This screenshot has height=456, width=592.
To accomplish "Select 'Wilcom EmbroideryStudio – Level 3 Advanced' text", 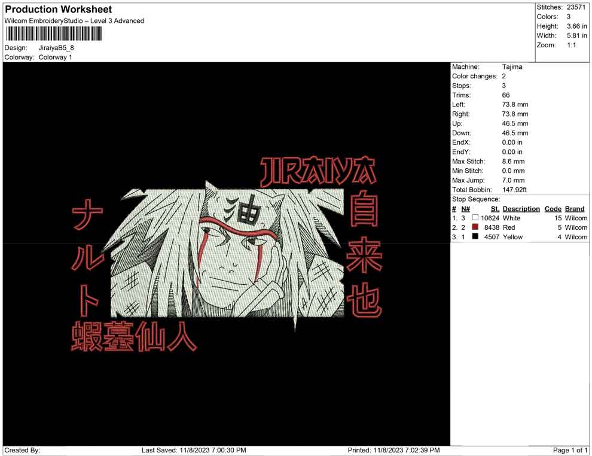I will [74, 21].
